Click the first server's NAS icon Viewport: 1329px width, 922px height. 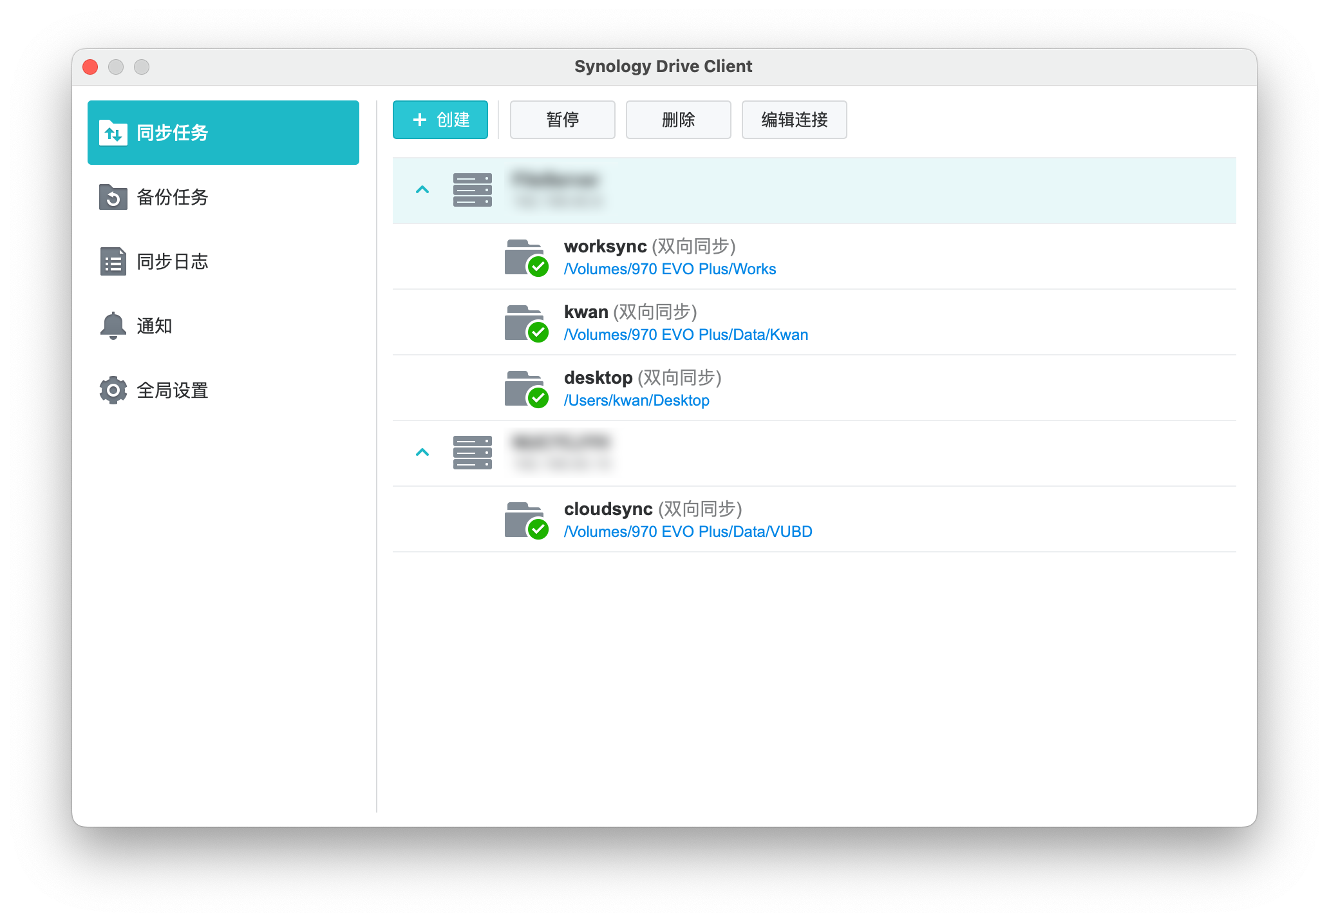click(472, 190)
